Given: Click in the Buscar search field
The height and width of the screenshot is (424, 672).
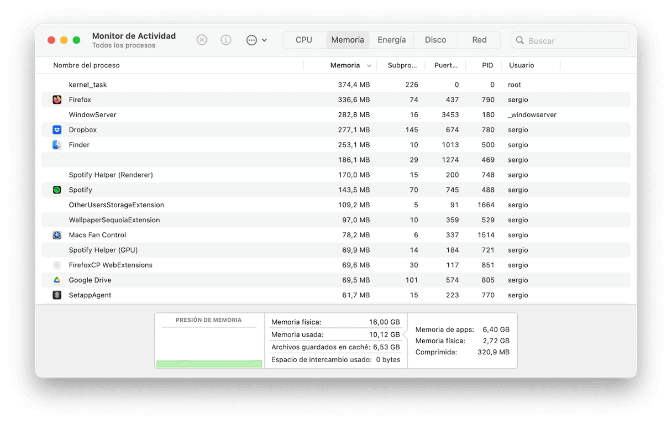Looking at the screenshot, I should [575, 40].
